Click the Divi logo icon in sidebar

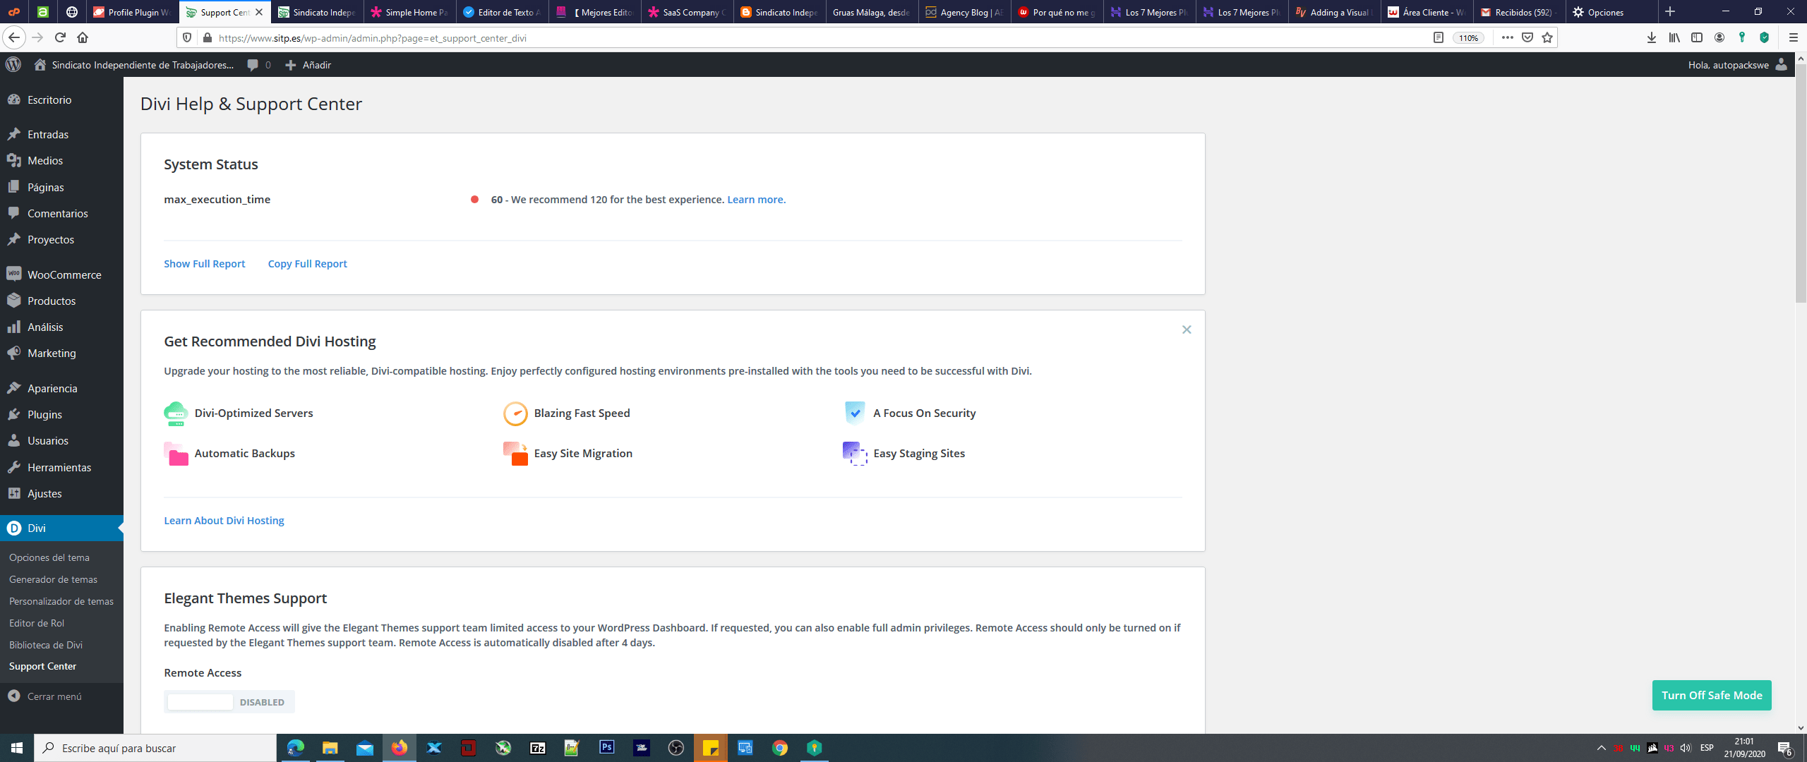[x=13, y=528]
